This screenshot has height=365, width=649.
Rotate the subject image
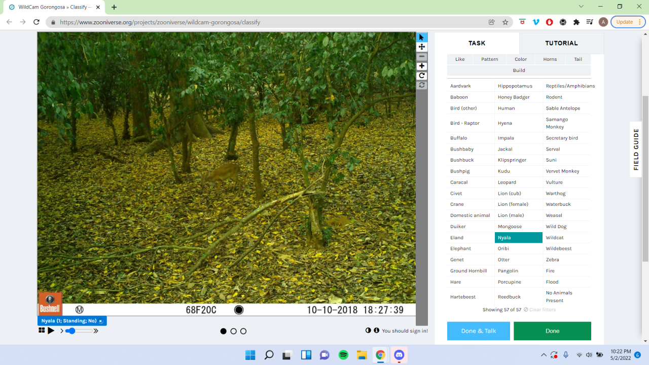coord(421,76)
